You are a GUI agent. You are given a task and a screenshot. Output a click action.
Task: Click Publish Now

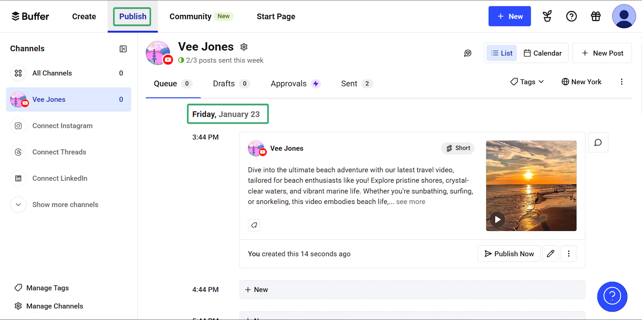point(509,253)
